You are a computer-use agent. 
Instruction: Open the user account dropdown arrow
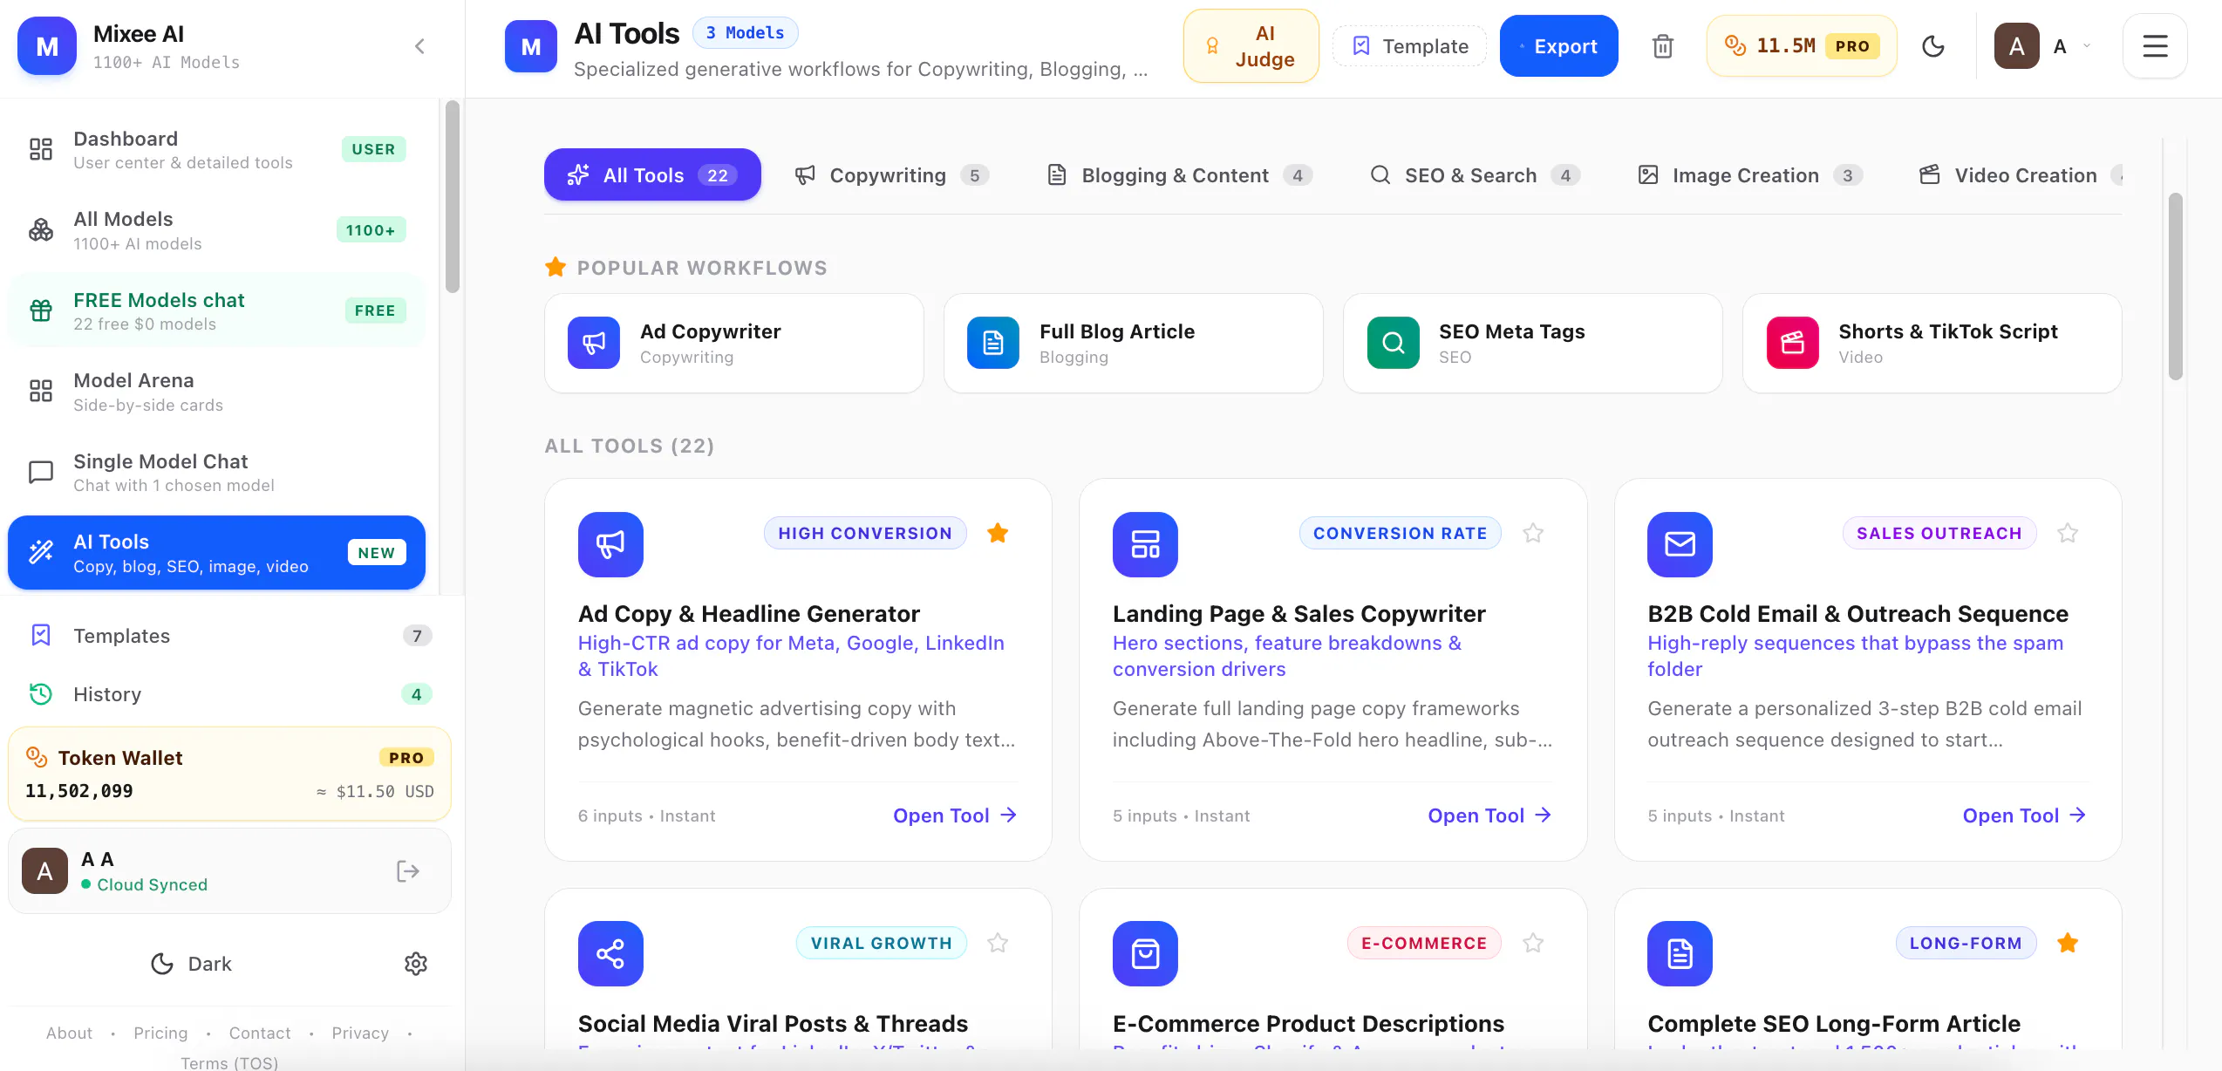pos(2087,46)
